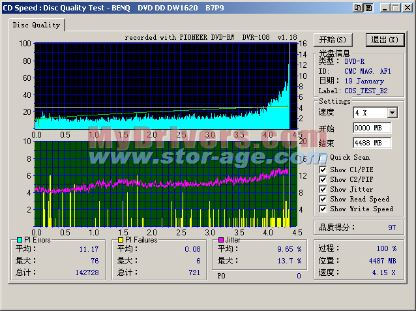Enable the Quick Scan checkbox

point(323,157)
